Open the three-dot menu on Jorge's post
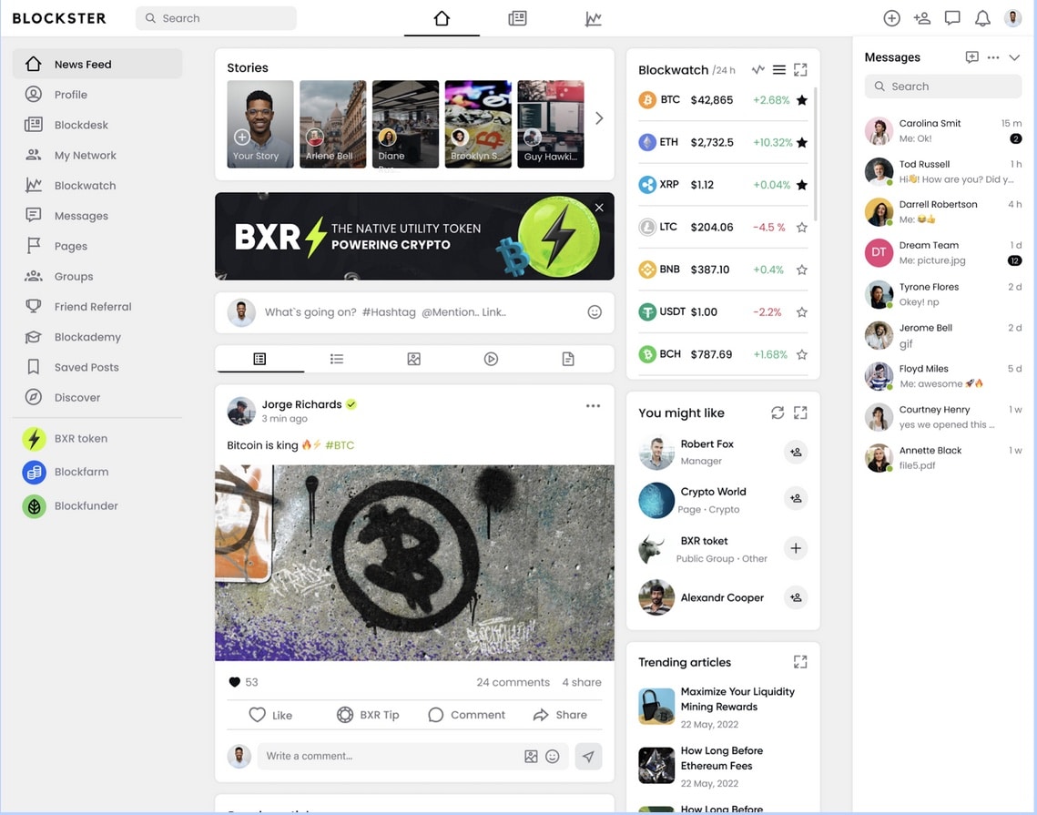 [593, 406]
